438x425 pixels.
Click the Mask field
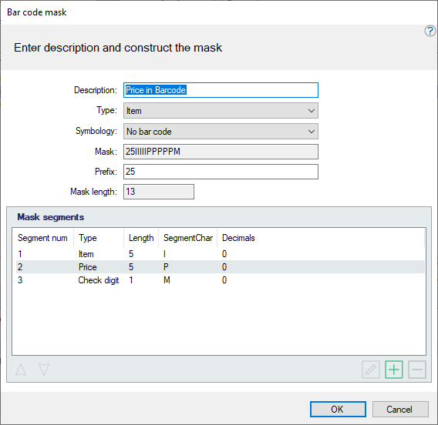point(221,152)
